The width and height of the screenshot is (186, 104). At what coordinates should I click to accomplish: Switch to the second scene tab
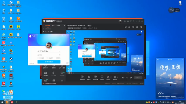(53, 26)
